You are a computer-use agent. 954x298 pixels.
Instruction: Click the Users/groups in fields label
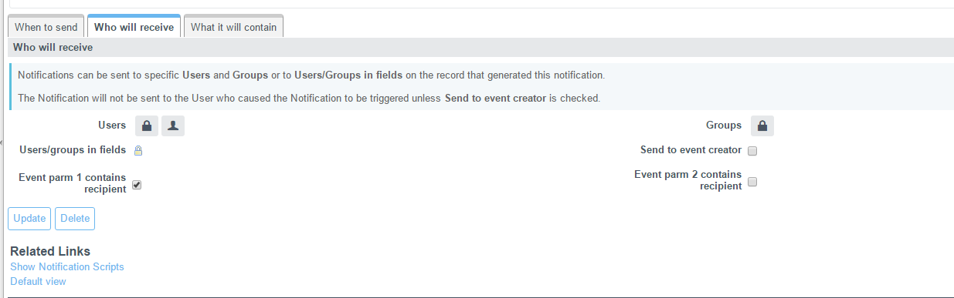coord(73,150)
